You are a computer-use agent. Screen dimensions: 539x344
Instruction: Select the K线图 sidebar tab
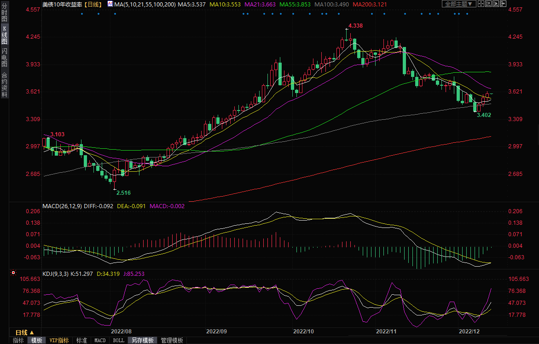(x=4, y=35)
